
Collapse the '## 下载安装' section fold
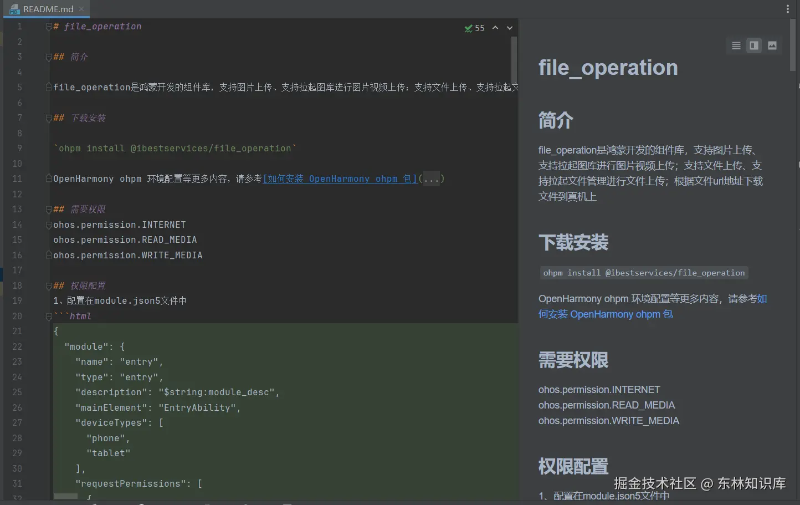tap(49, 118)
